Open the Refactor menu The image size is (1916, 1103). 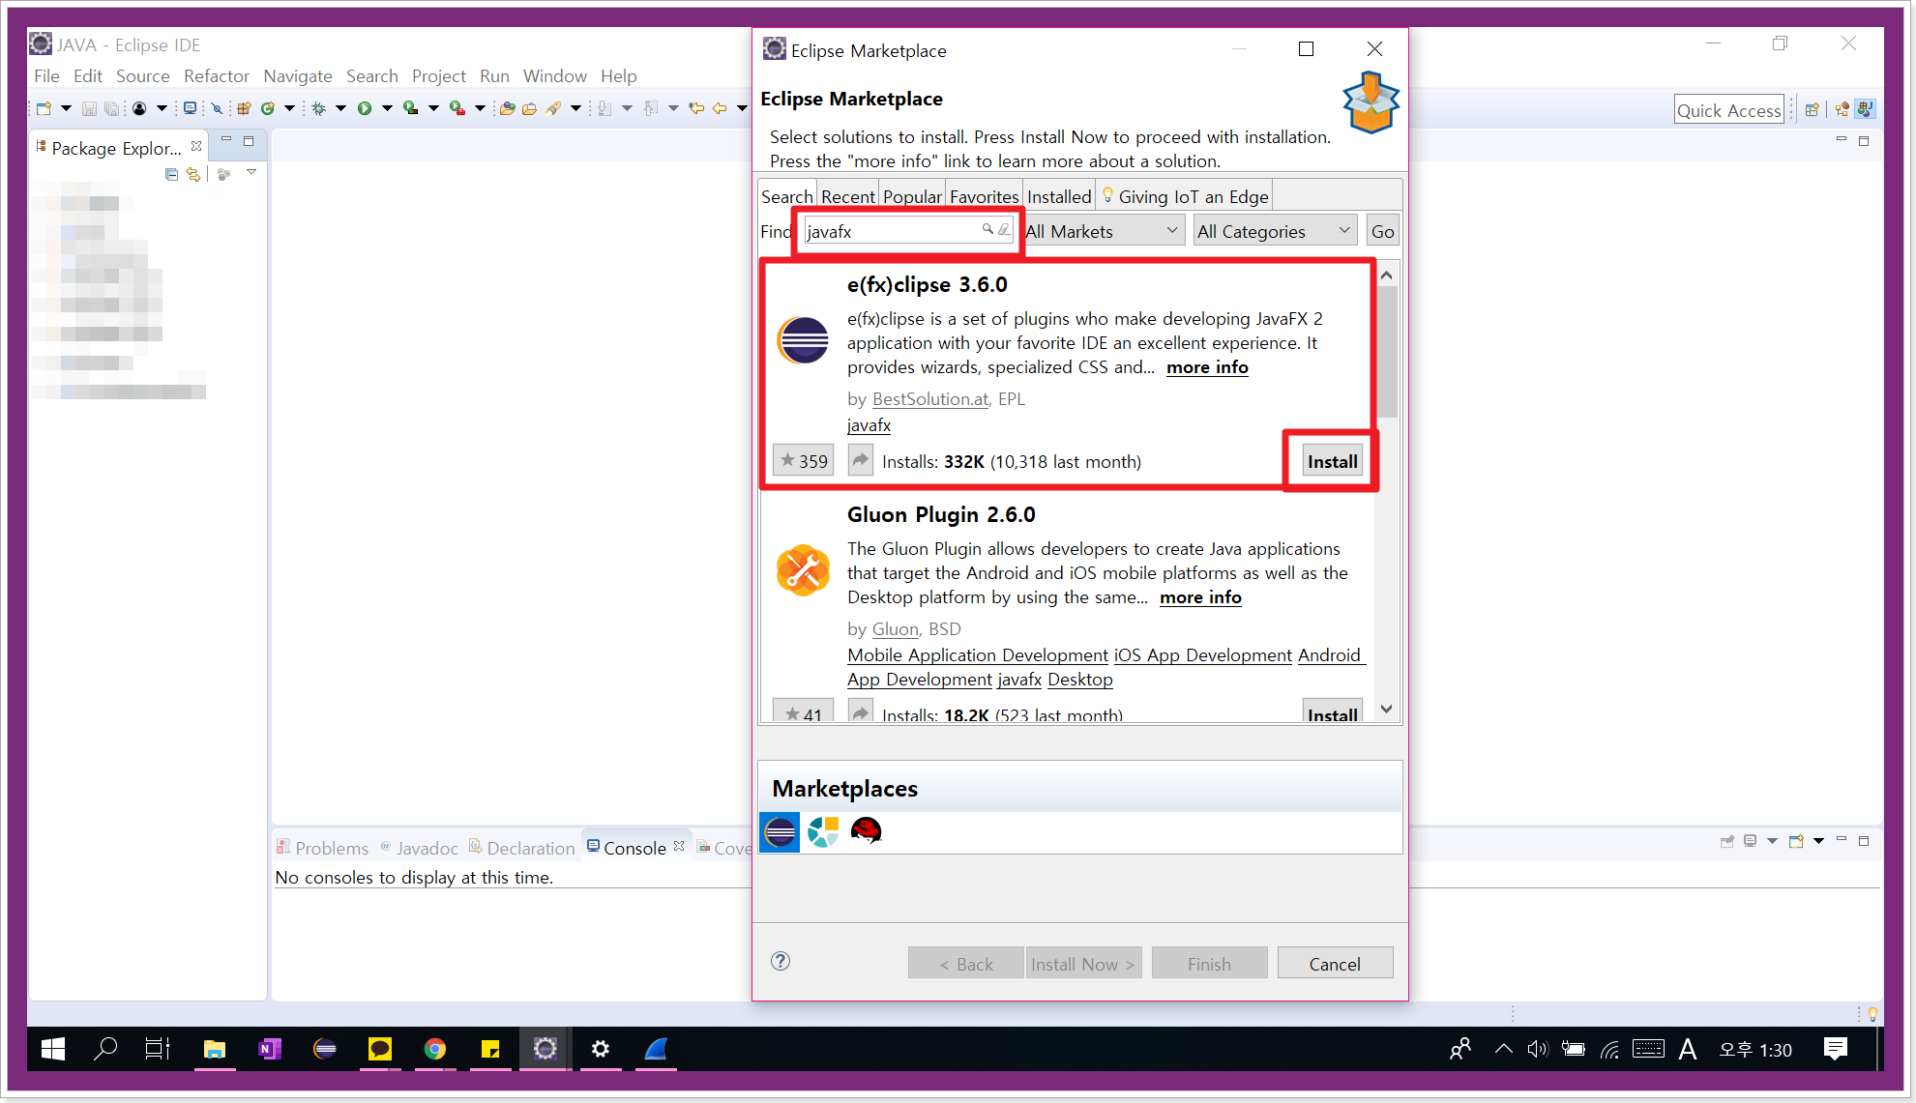point(217,75)
